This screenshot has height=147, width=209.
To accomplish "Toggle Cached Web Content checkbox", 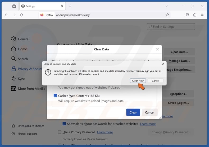I will tap(55, 96).
